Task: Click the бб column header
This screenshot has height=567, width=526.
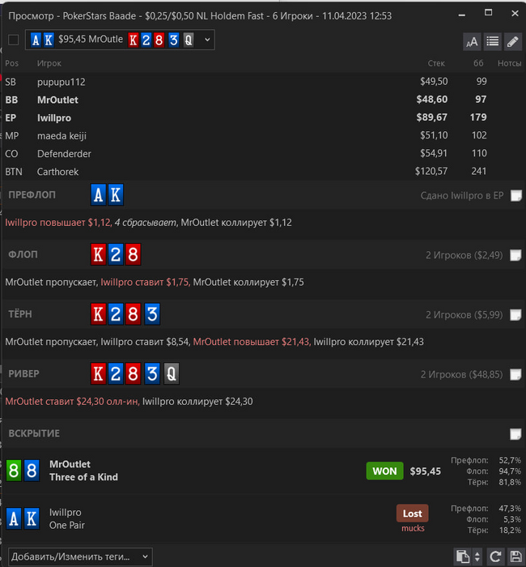Action: coord(478,63)
